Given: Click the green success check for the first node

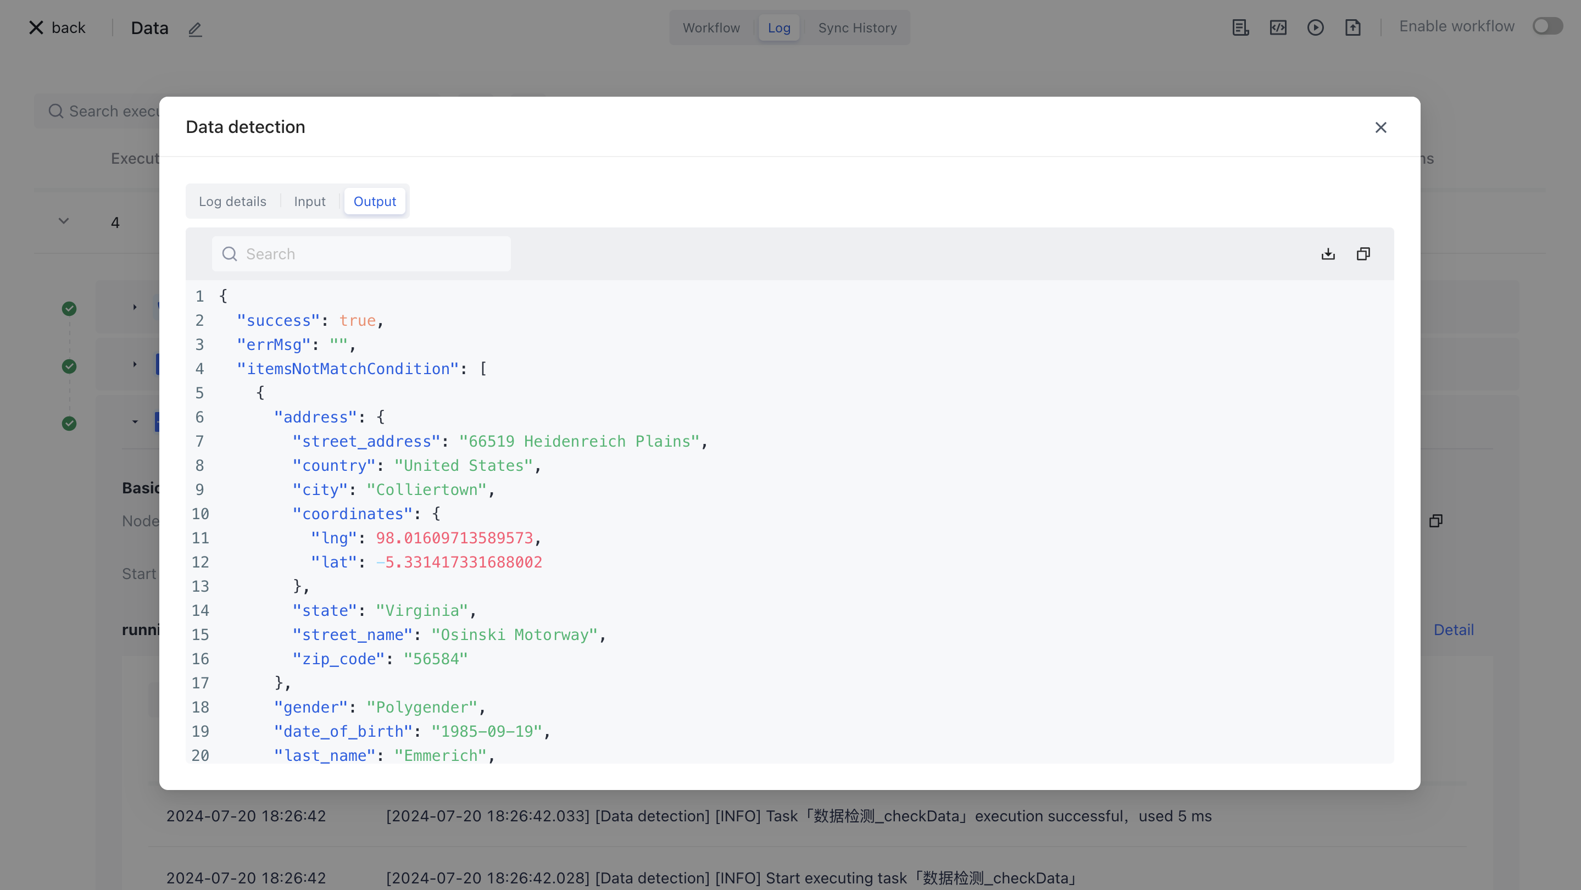Looking at the screenshot, I should point(69,308).
